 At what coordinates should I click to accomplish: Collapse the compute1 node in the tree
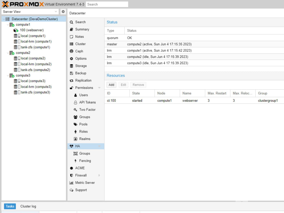(x=8, y=24)
